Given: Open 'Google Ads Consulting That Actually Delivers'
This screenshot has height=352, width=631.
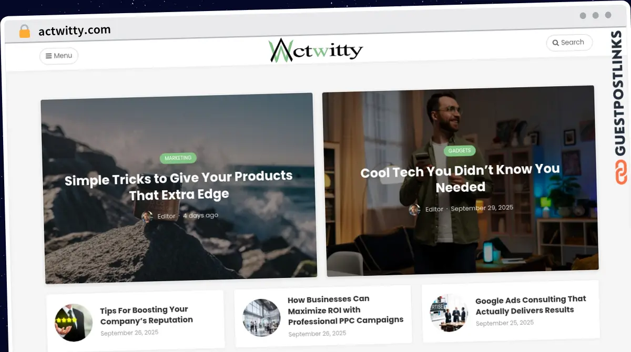Looking at the screenshot, I should [531, 305].
